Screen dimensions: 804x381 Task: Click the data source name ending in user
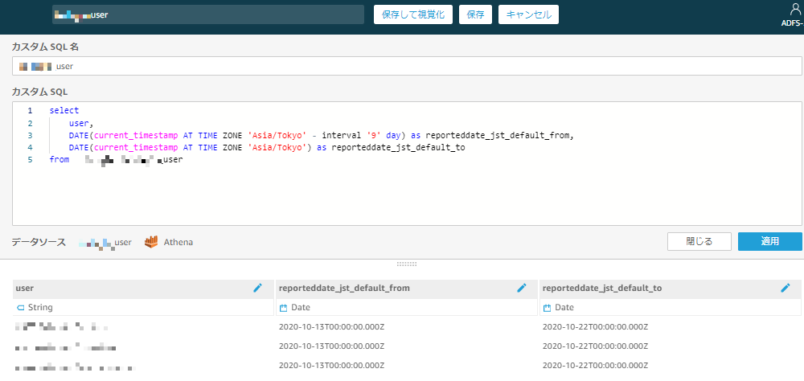(105, 242)
